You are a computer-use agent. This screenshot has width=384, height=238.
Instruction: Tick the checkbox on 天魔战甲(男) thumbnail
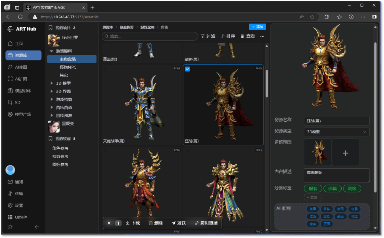point(105,69)
